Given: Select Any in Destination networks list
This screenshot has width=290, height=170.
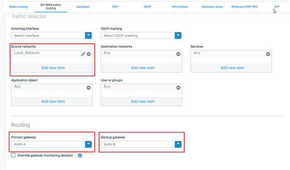Looking at the screenshot, I should (x=107, y=53).
